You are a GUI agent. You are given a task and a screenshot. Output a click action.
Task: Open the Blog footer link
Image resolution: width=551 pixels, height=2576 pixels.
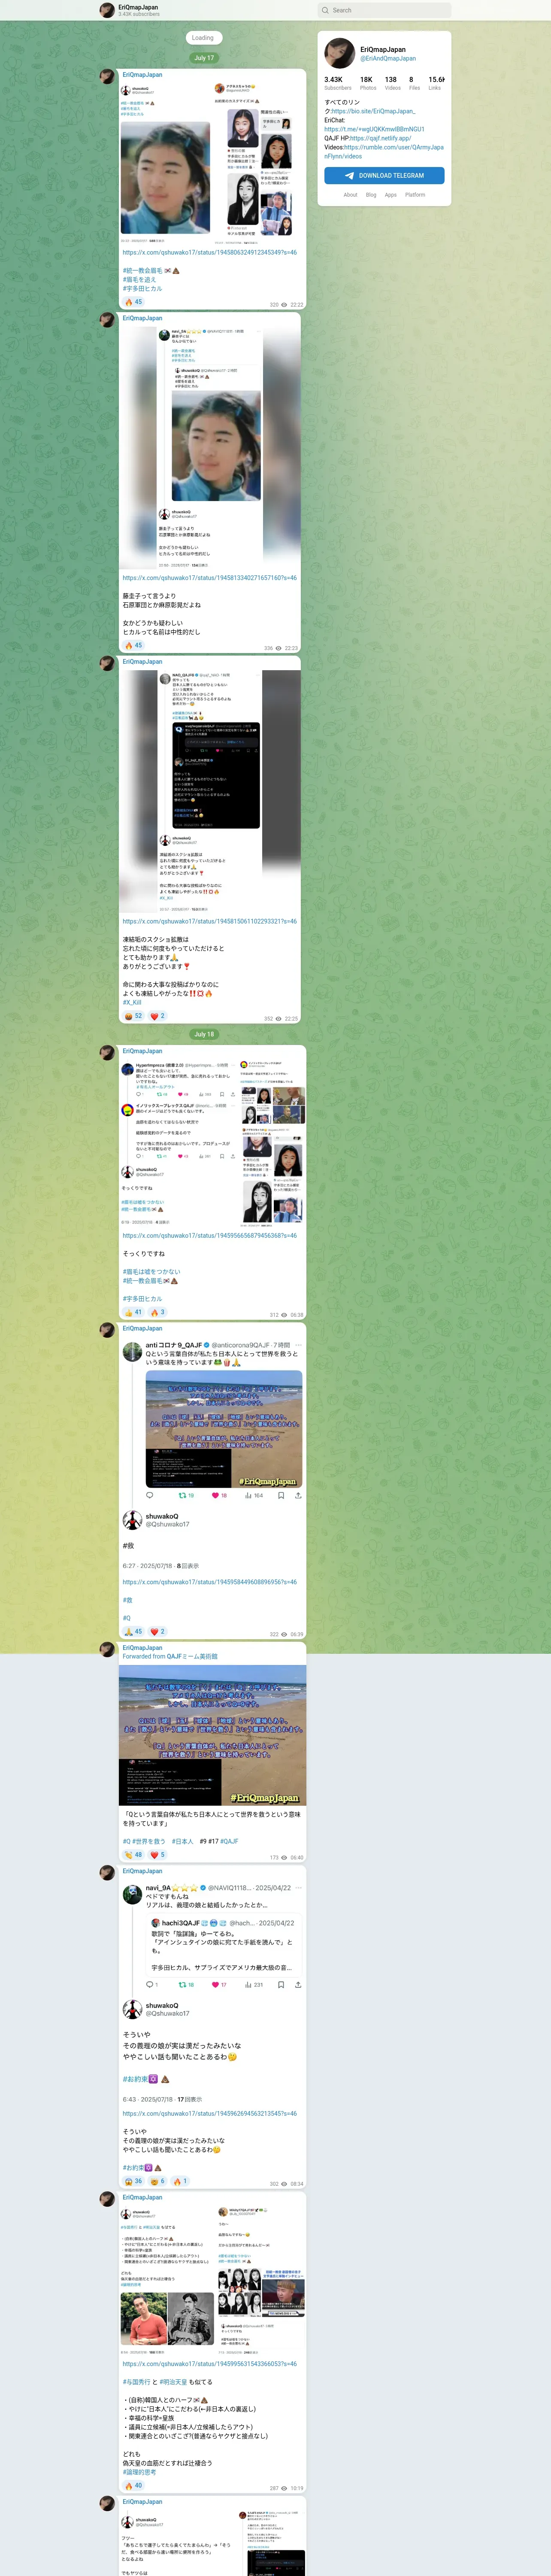(371, 195)
